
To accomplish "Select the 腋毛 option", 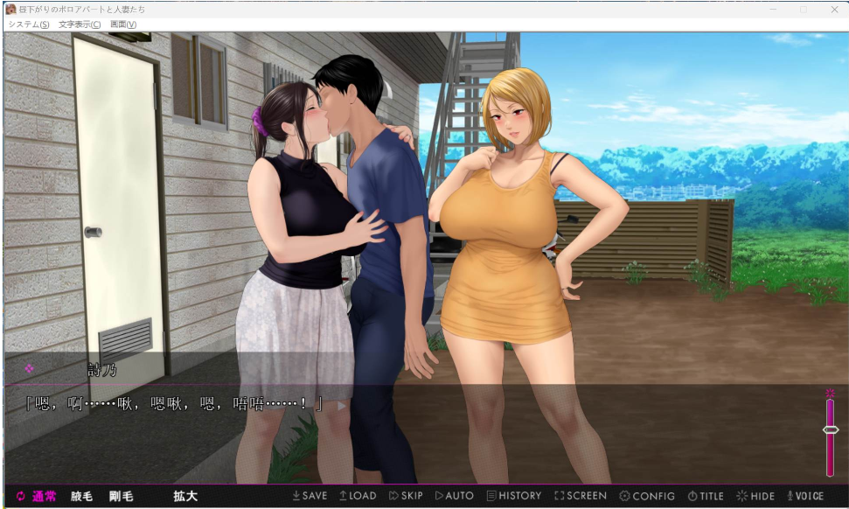I will pyautogui.click(x=82, y=496).
